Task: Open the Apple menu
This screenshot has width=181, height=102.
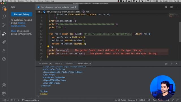Action: pyautogui.click(x=2, y=1)
